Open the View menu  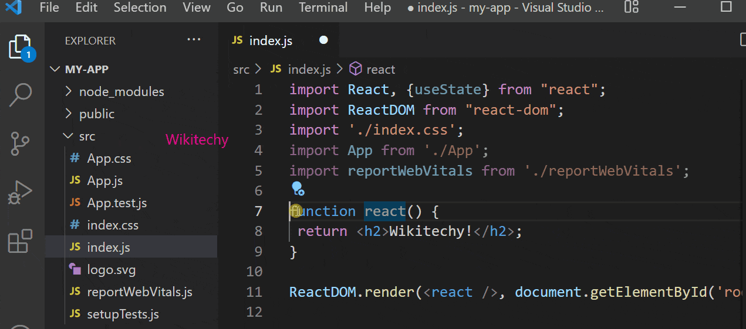click(x=197, y=8)
